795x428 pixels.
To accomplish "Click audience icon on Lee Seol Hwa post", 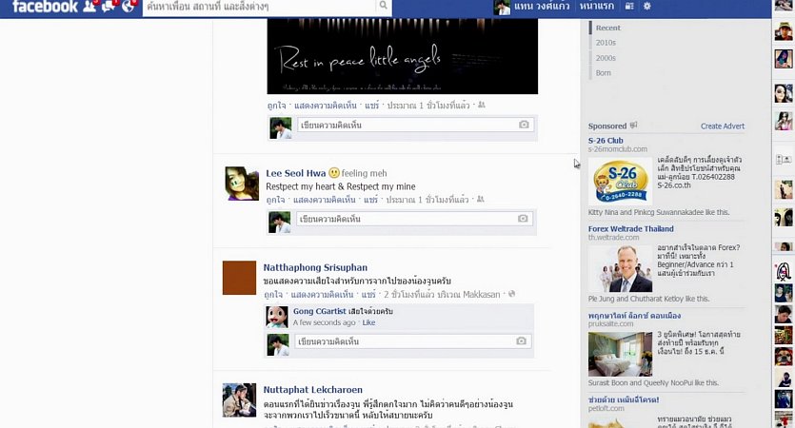I will pos(481,200).
